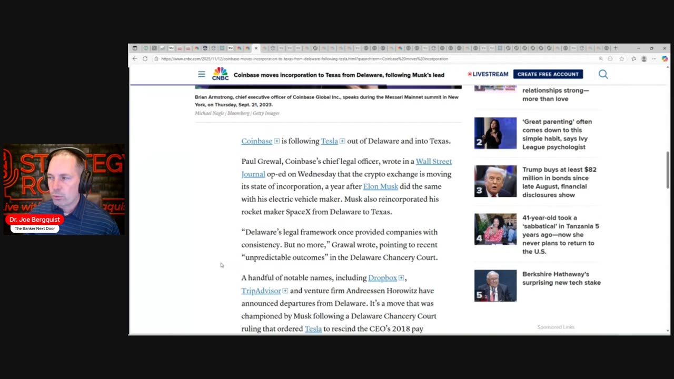The image size is (674, 379).
Task: Open the Elon Musk link
Action: pyautogui.click(x=380, y=186)
